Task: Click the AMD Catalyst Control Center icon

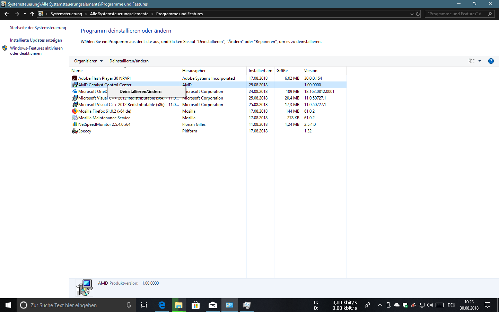Action: [75, 85]
